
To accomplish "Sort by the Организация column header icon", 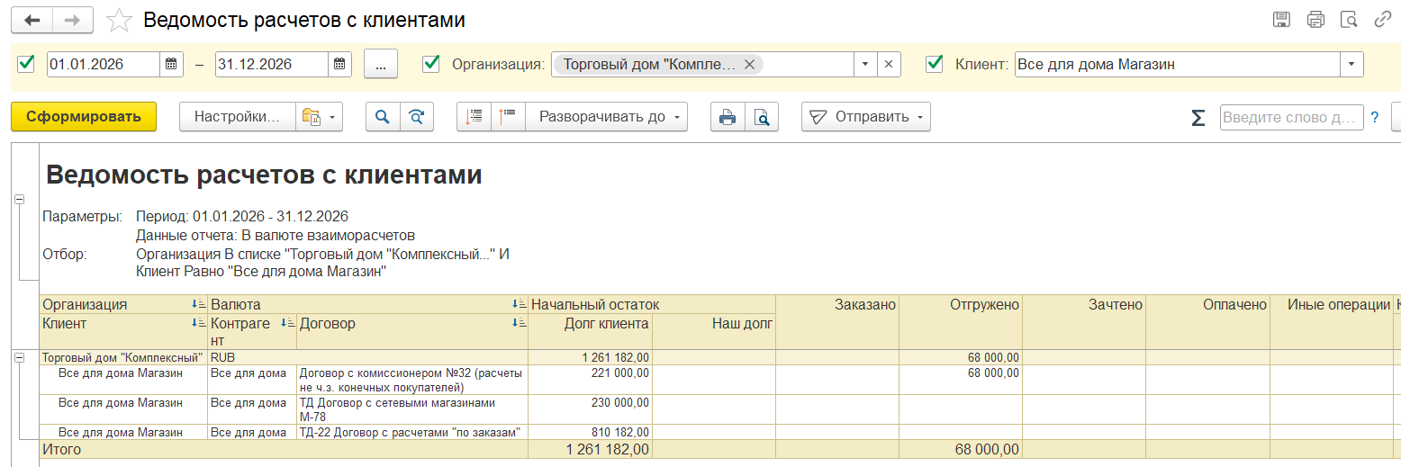I will point(199,305).
